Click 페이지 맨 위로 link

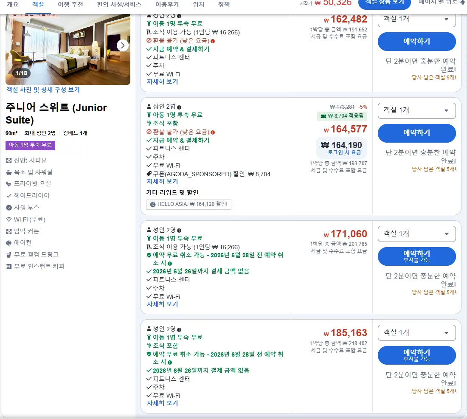click(442, 3)
